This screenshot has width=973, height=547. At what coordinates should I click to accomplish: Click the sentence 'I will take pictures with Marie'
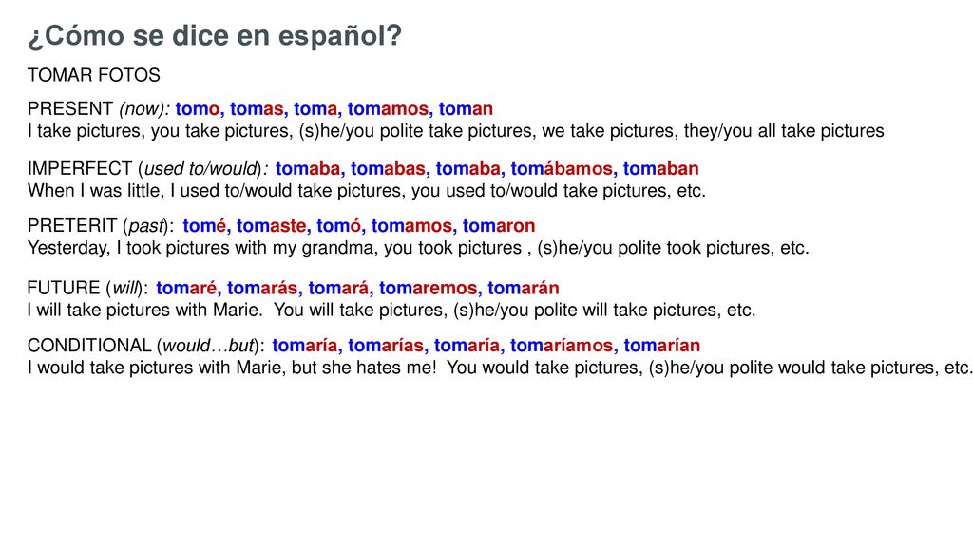pos(145,311)
